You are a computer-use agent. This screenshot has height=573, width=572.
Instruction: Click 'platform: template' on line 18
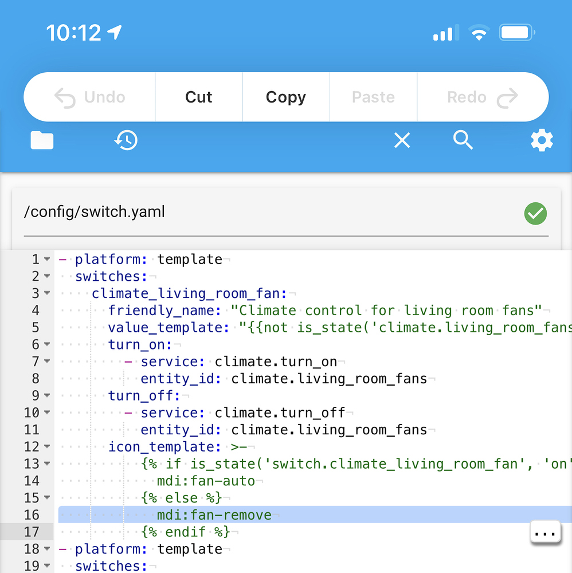point(148,550)
